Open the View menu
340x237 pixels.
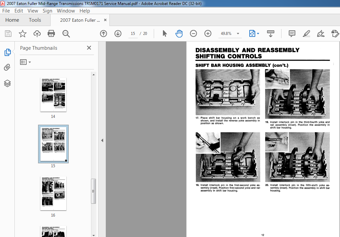point(33,11)
